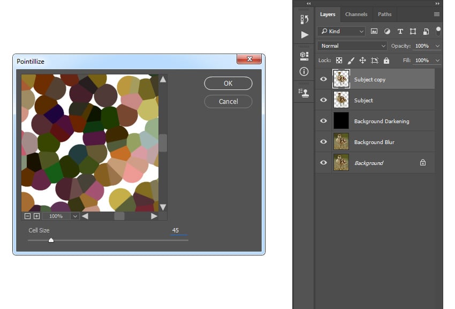
Task: Toggle visibility of the Subject layer
Action: tap(323, 100)
